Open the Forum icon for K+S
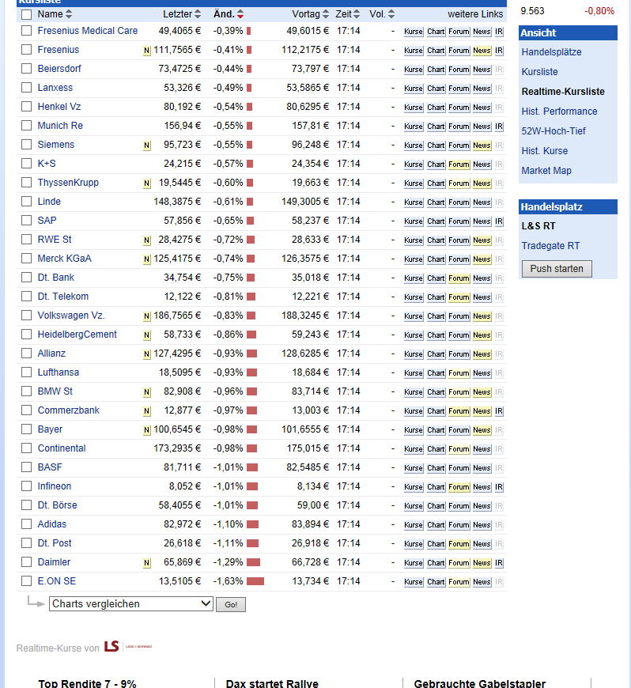This screenshot has height=688, width=631. tap(459, 164)
